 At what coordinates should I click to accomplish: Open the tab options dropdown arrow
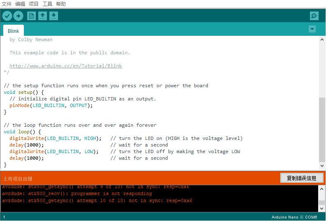coord(312,29)
